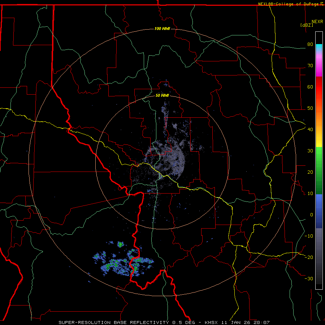Click the 40 value on the dBZ scale
Image resolution: width=325 pixels, height=325 pixels.
(310, 130)
